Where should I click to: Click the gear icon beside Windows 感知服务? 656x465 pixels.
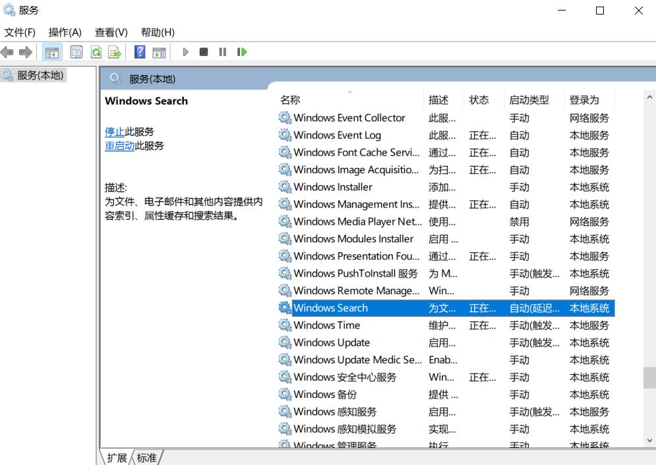[285, 412]
